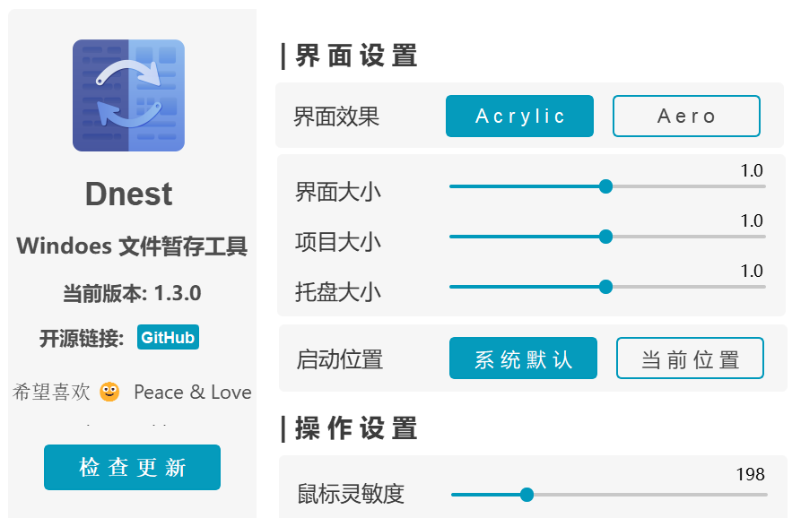Click the 启动位置 label
The width and height of the screenshot is (792, 518).
click(x=340, y=359)
